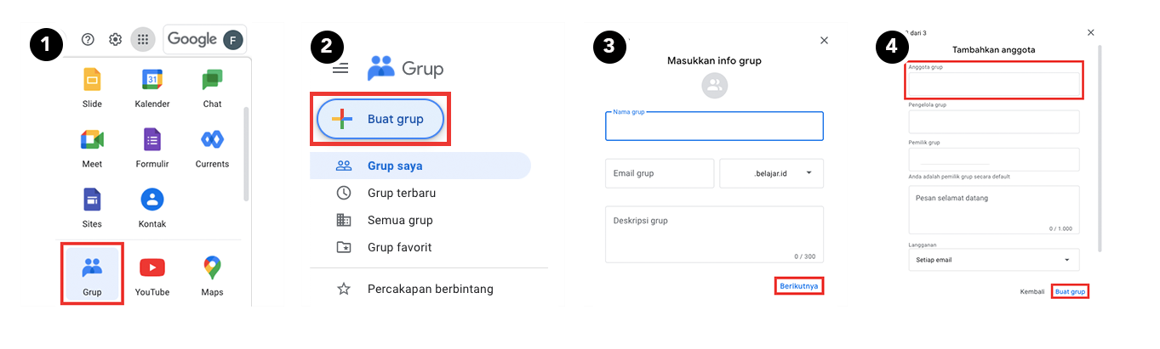
Task: Open the settings gear icon
Action: point(115,39)
